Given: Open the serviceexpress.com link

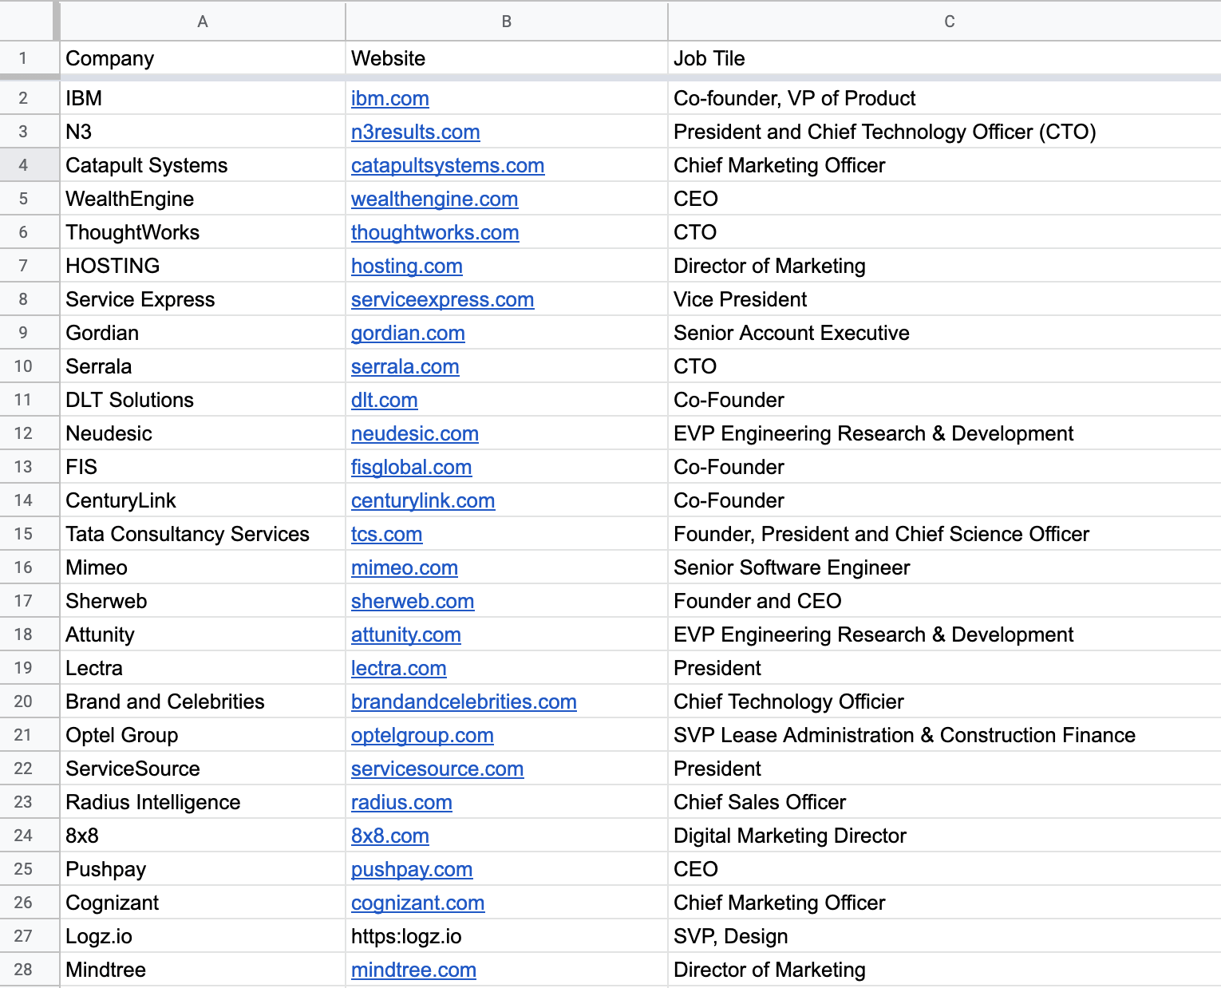Looking at the screenshot, I should pyautogui.click(x=442, y=299).
